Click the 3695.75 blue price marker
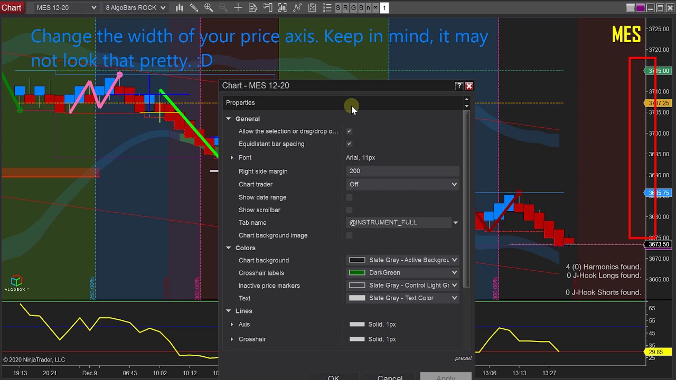Viewport: 676px width, 380px height. point(658,193)
